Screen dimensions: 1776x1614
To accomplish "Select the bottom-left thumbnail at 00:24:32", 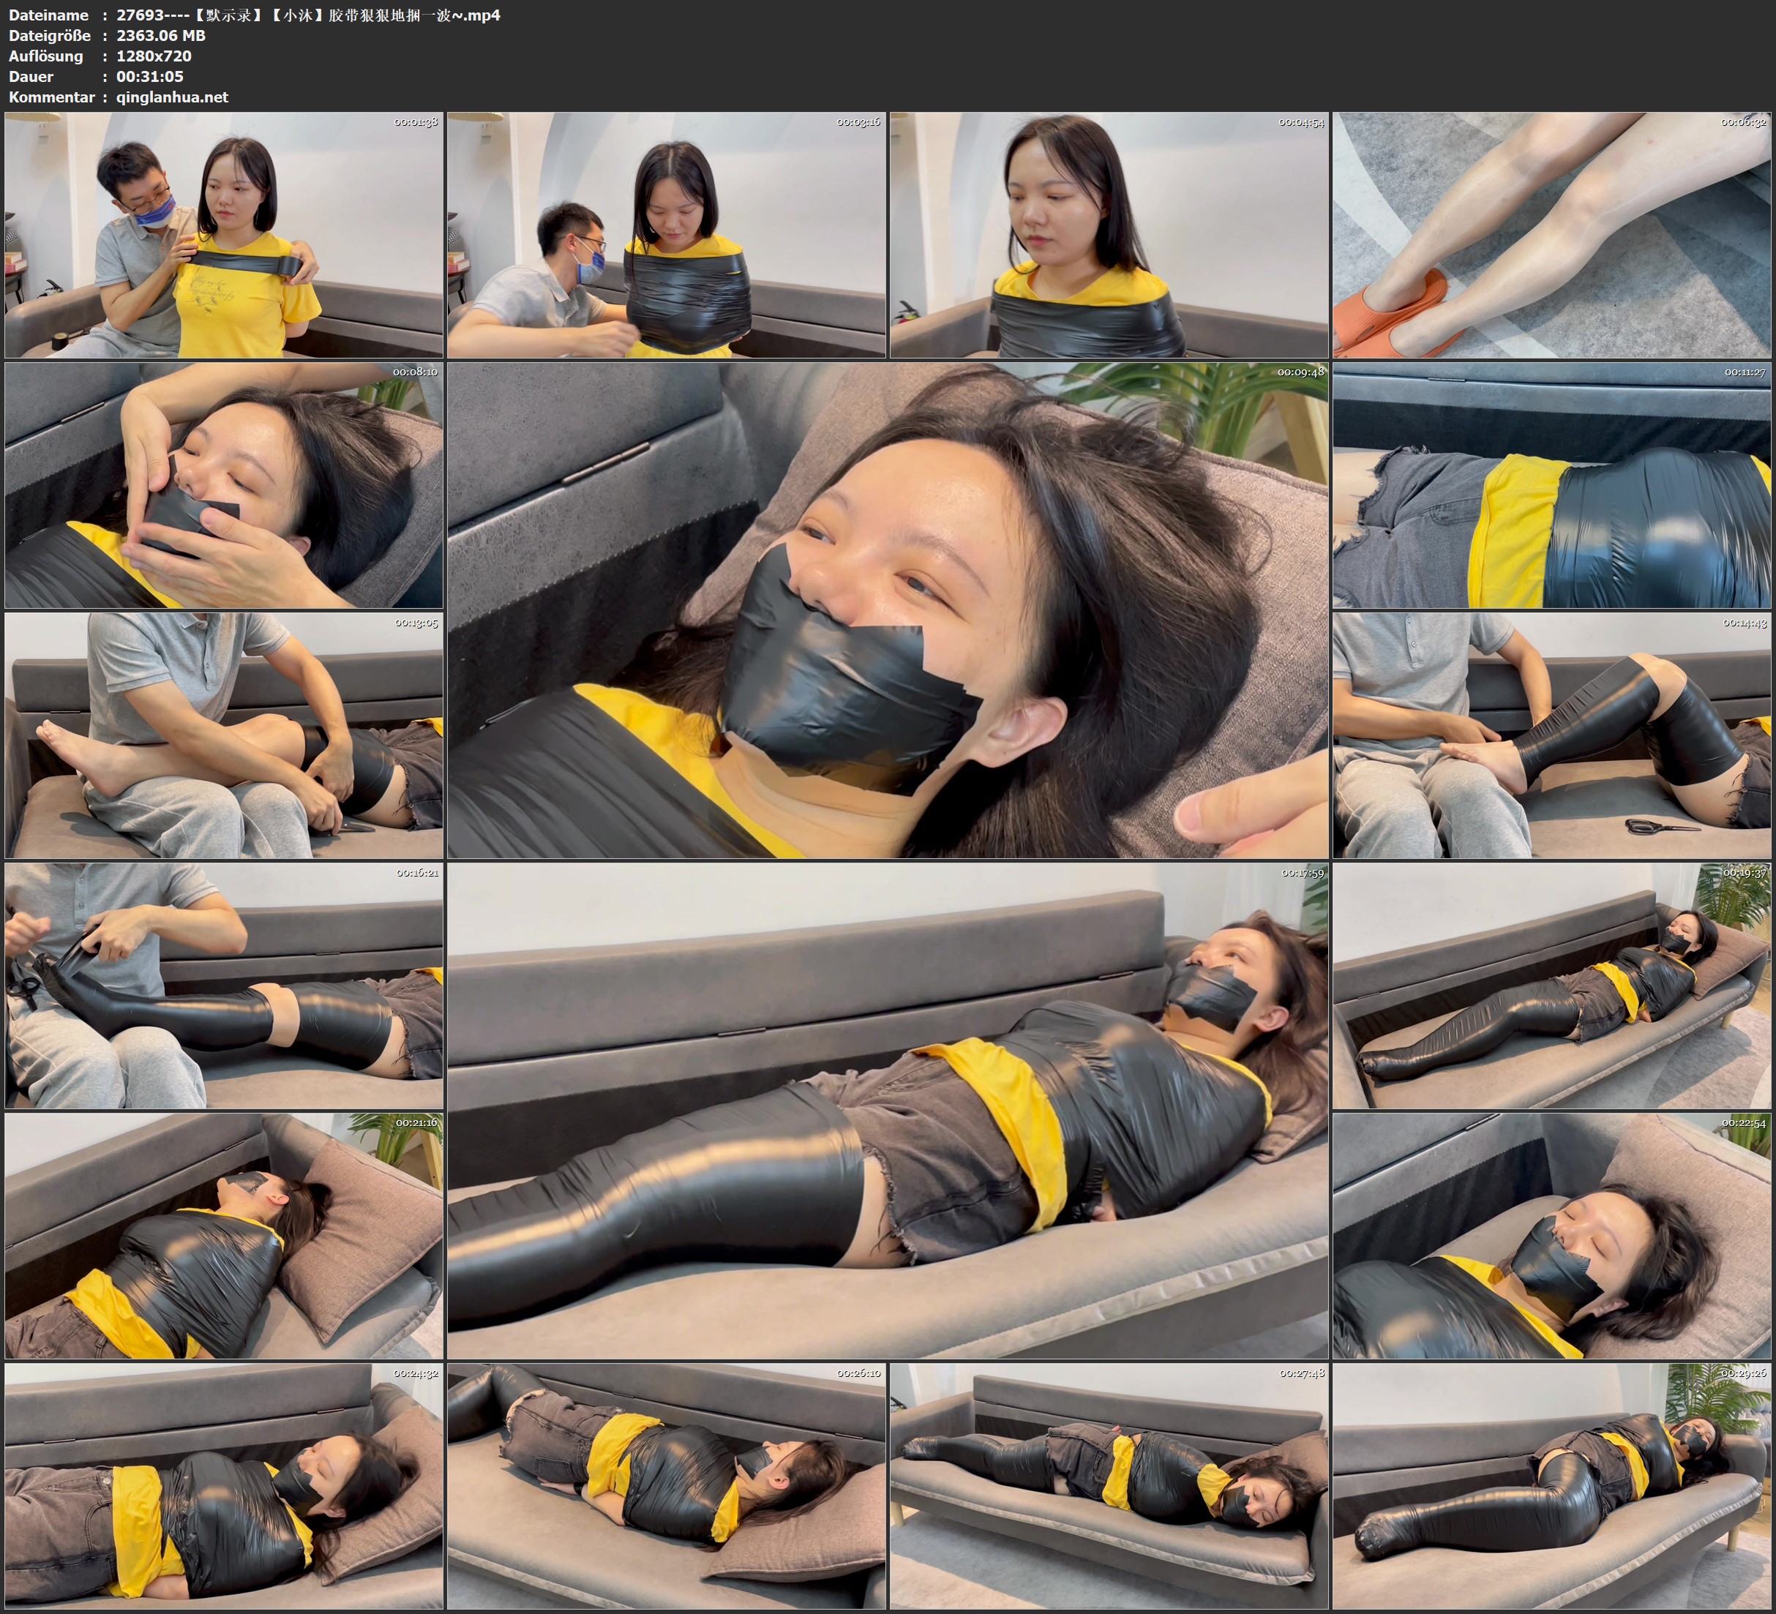I will click(224, 1486).
